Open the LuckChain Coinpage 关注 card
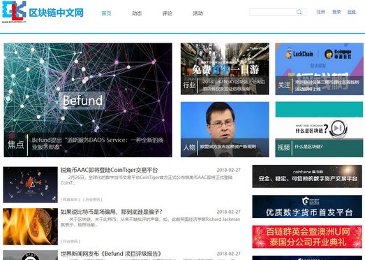This screenshot has height=260, width=365. pos(319,68)
